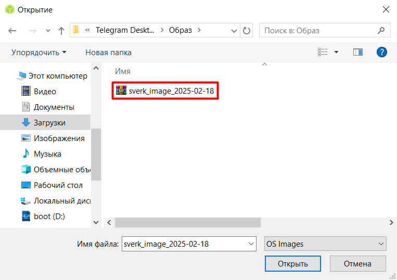Viewport: 397px width, 280px height.
Task: Select boot (D:) drive
Action: tap(49, 216)
